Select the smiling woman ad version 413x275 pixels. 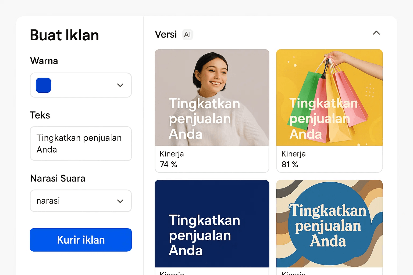click(x=212, y=97)
